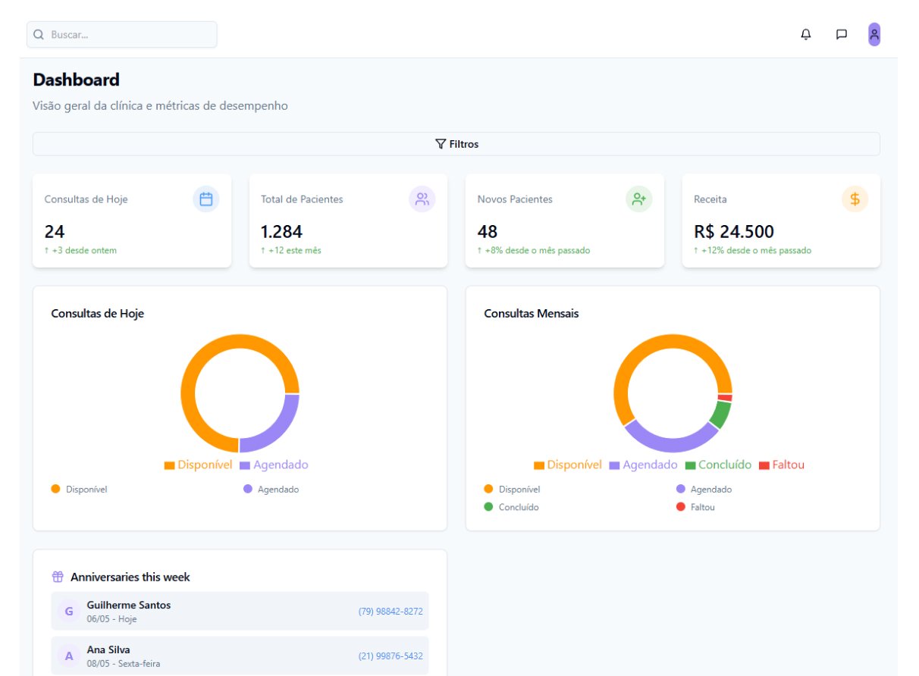Click the Novos Pacientes add-user icon
919x676 pixels.
click(638, 199)
